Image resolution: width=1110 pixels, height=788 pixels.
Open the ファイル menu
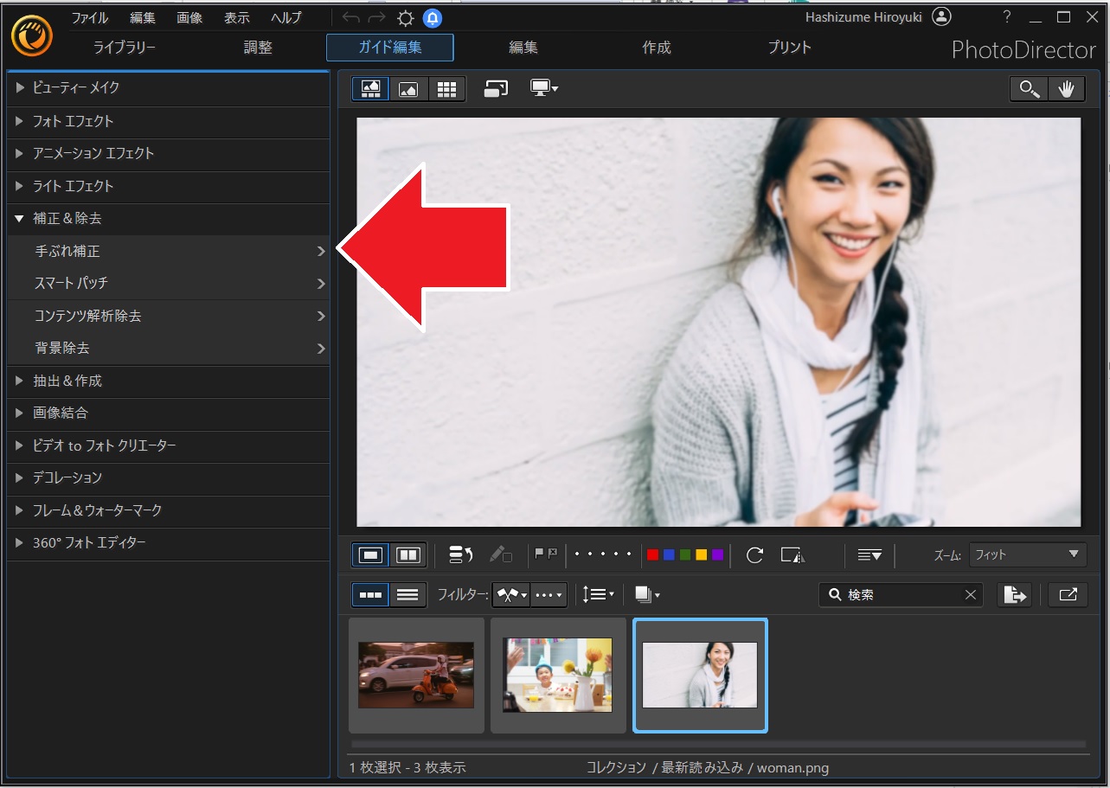pyautogui.click(x=90, y=18)
